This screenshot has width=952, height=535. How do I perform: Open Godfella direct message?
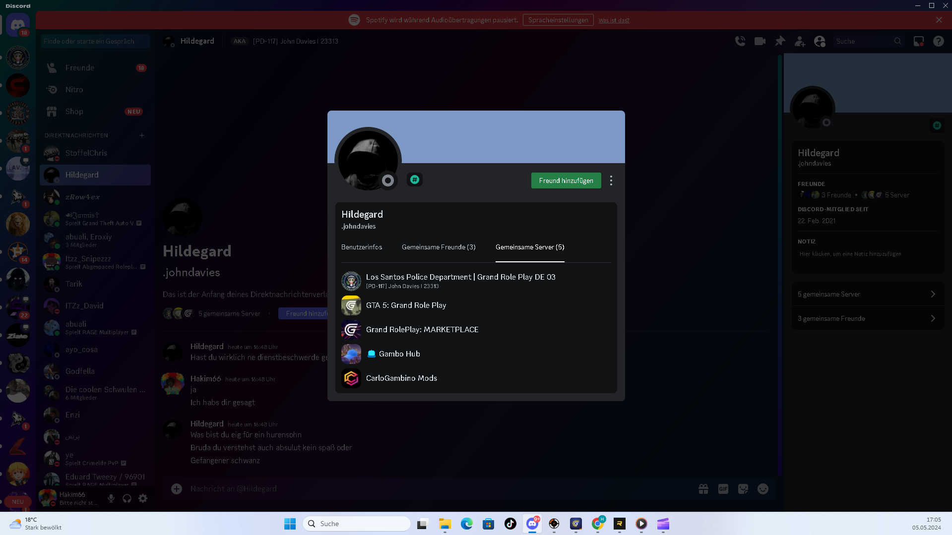coord(95,371)
